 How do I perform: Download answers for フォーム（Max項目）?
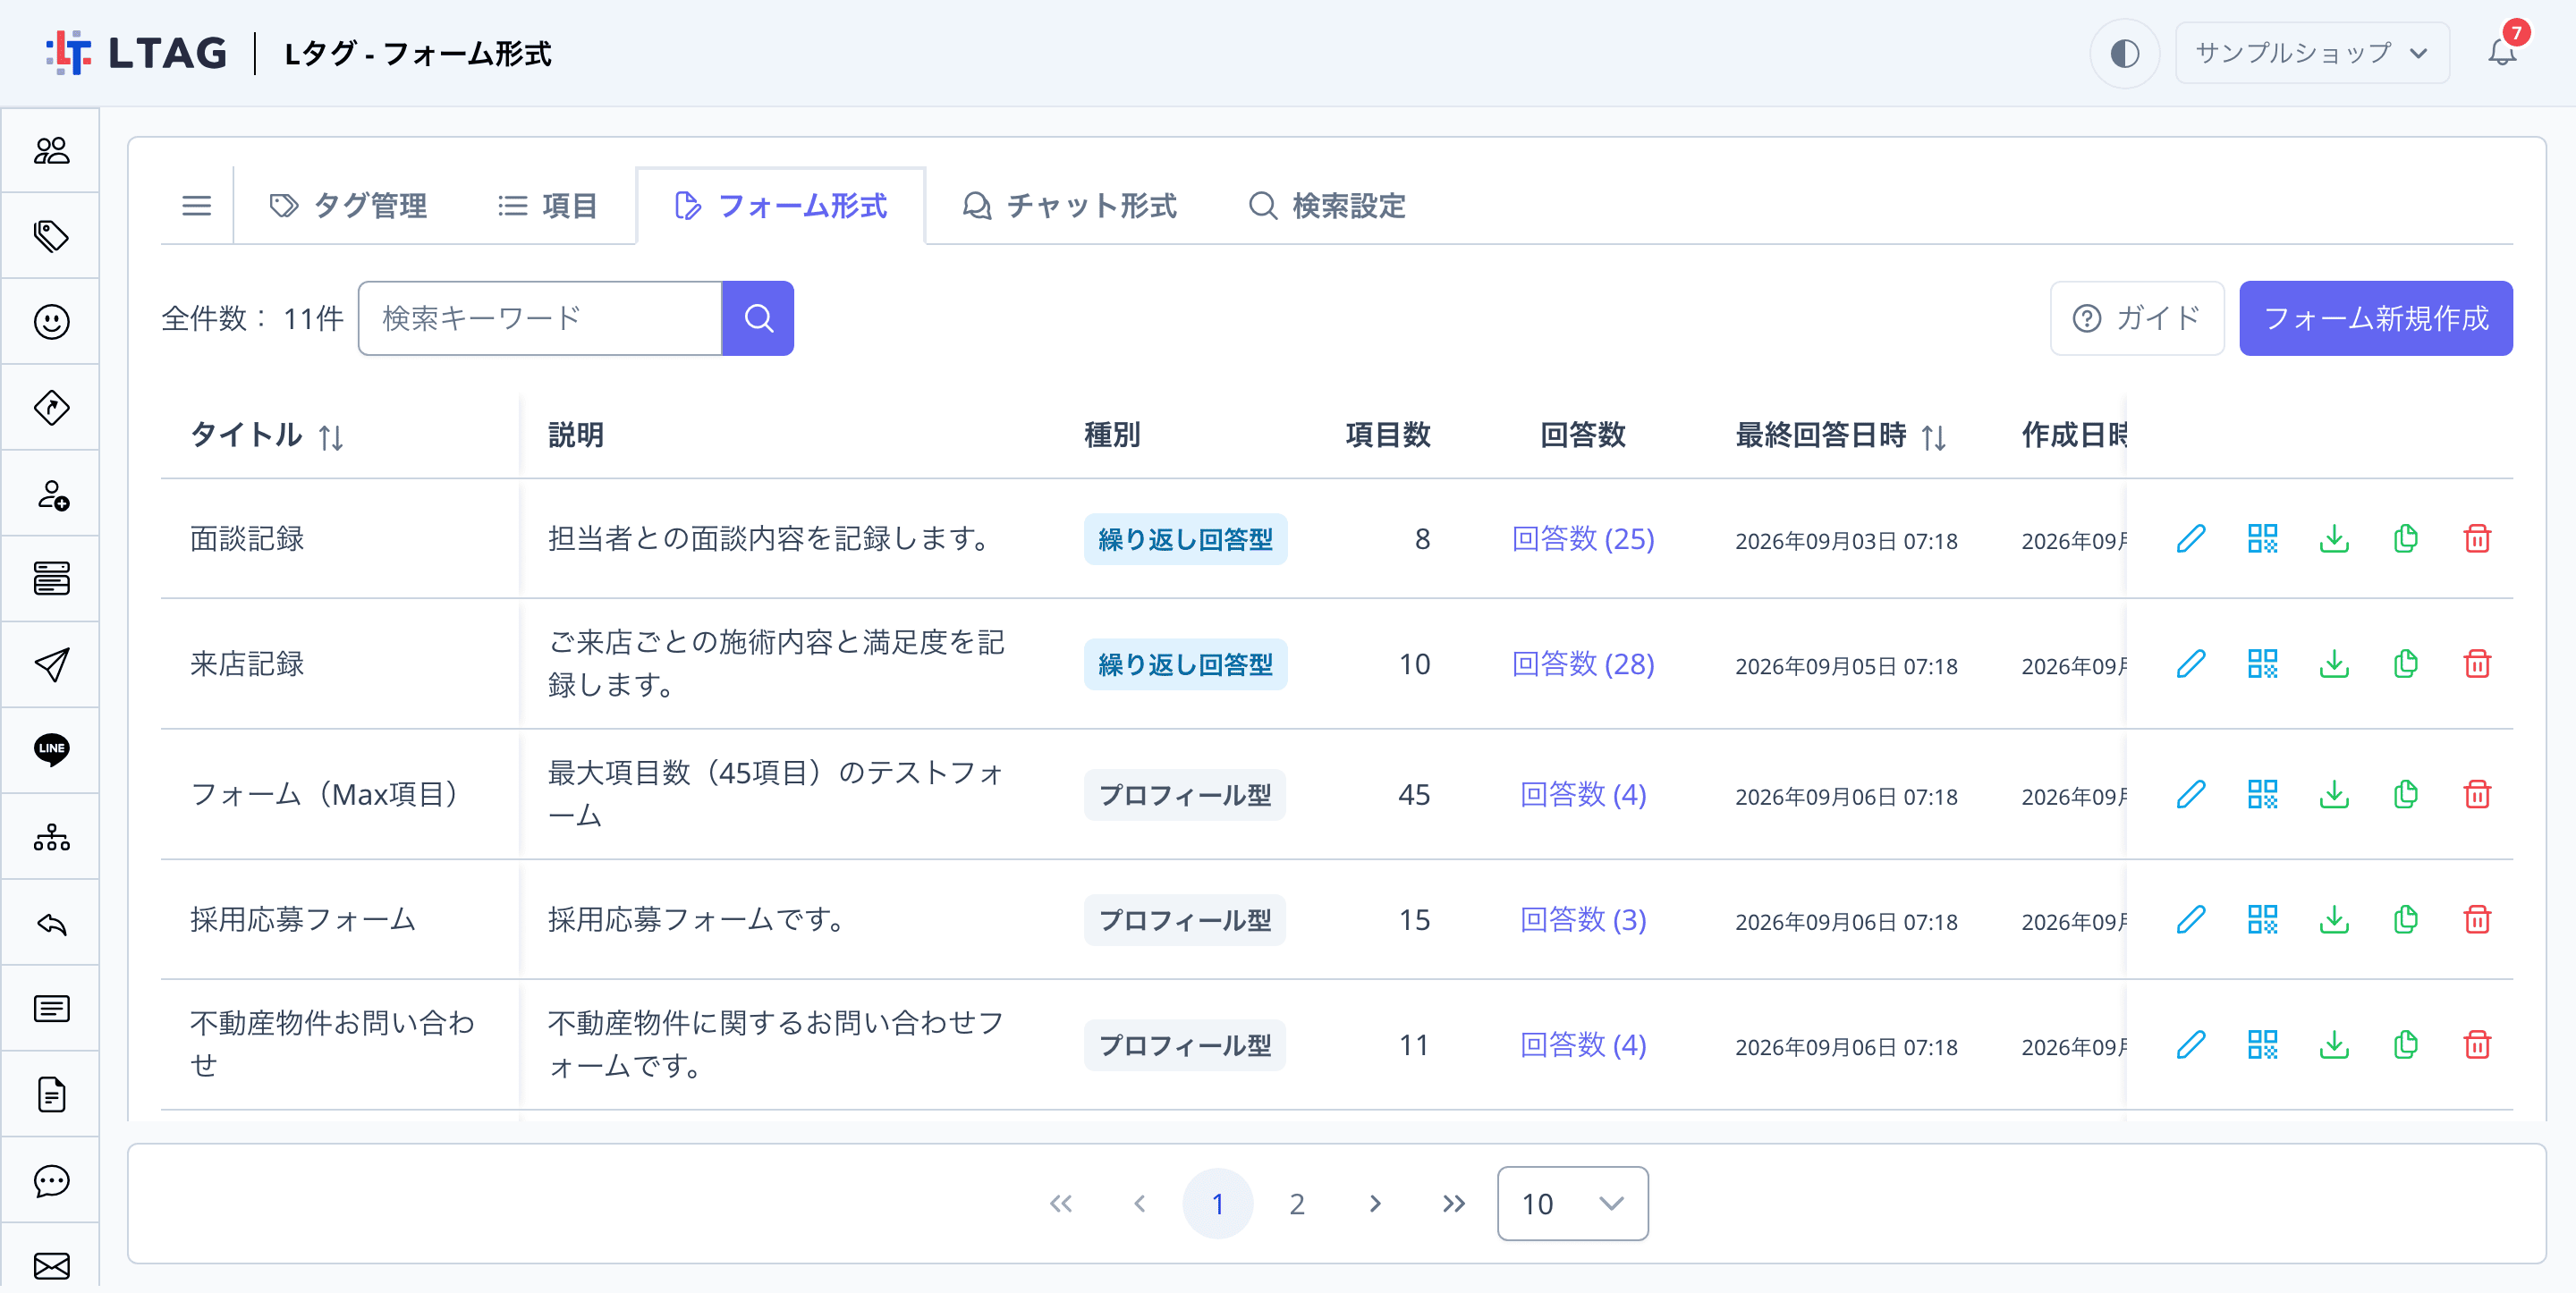(2334, 795)
